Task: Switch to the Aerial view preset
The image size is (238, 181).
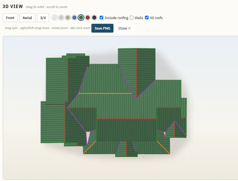Action: click(x=27, y=18)
